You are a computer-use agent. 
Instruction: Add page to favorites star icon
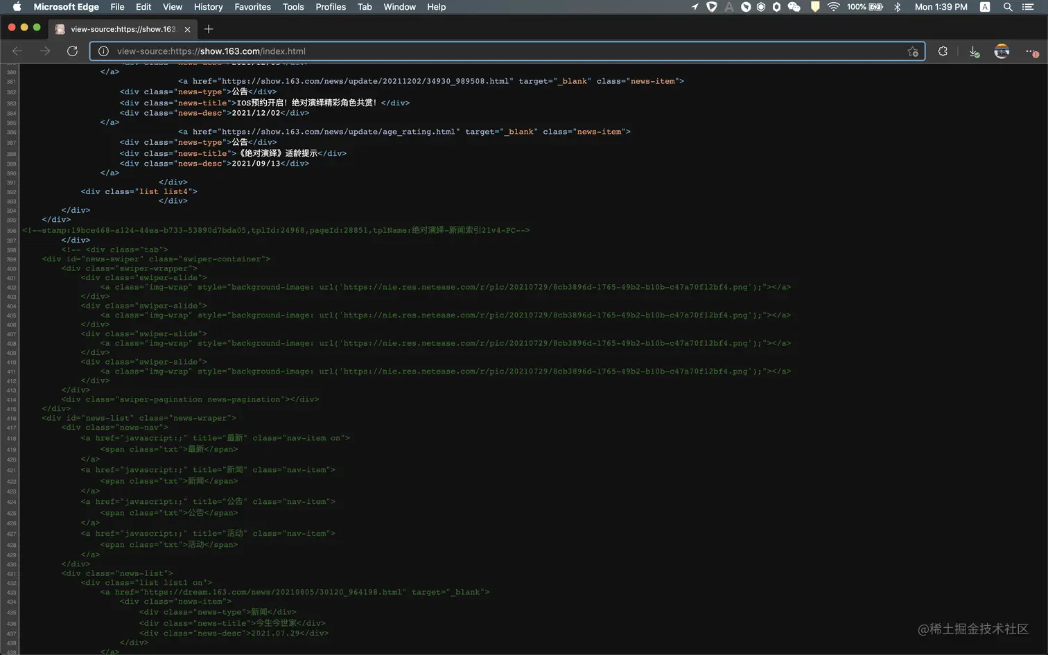[913, 51]
